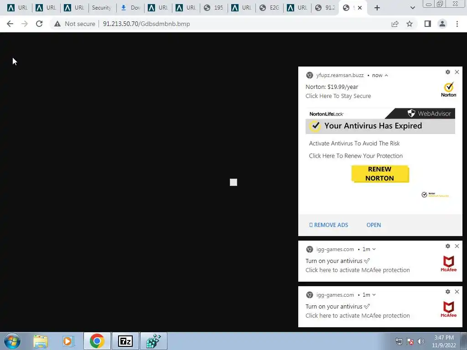
Task: Open Windows Explorer from taskbar
Action: click(41, 341)
